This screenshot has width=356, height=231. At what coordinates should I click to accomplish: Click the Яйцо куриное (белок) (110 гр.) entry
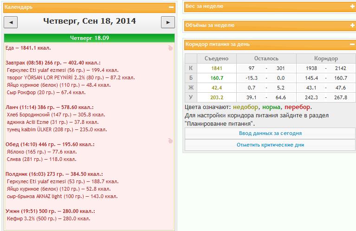(x=59, y=85)
